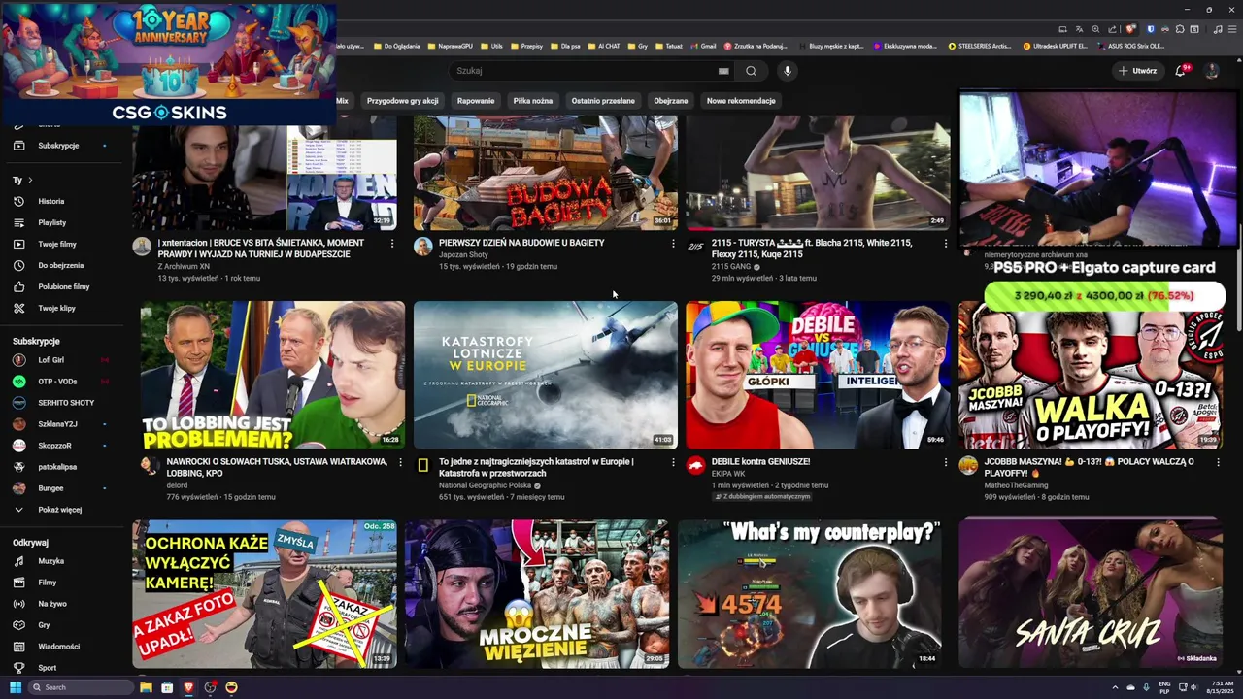This screenshot has height=699, width=1243.
Task: Open DEBILE vs GENIUSZE video thumbnail
Action: point(818,375)
